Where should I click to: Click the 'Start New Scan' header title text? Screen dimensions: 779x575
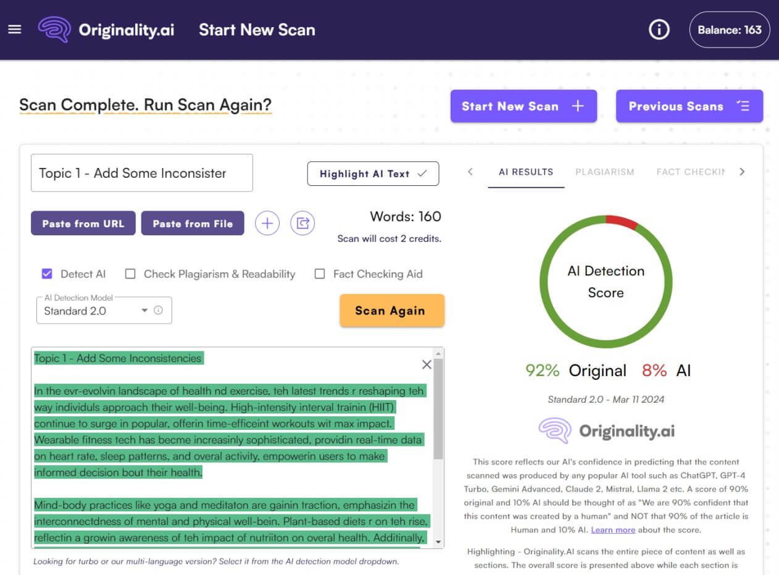pos(257,30)
